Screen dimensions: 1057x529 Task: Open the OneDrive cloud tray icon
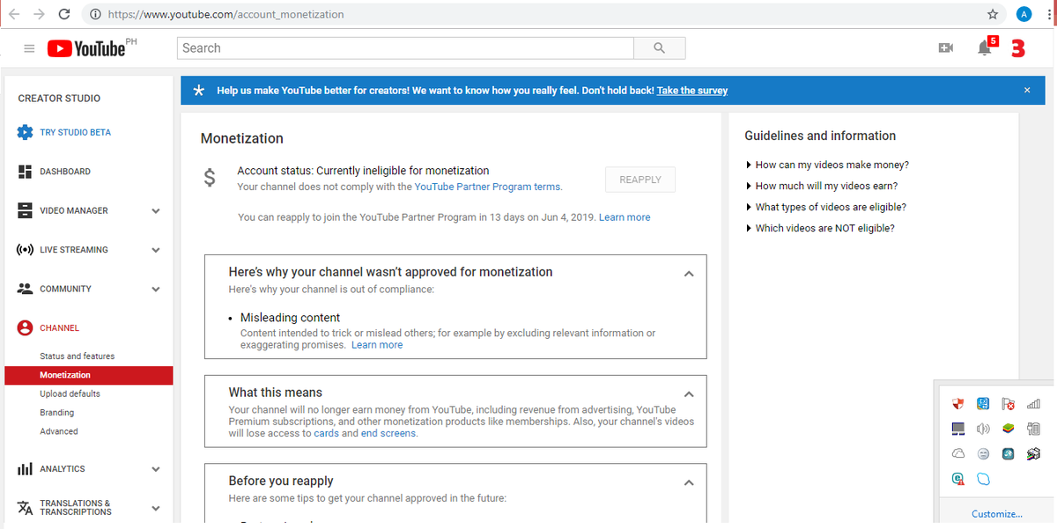(x=958, y=453)
